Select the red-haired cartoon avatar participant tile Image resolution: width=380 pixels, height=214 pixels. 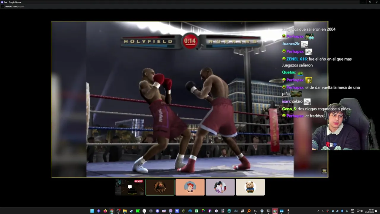coord(190,187)
